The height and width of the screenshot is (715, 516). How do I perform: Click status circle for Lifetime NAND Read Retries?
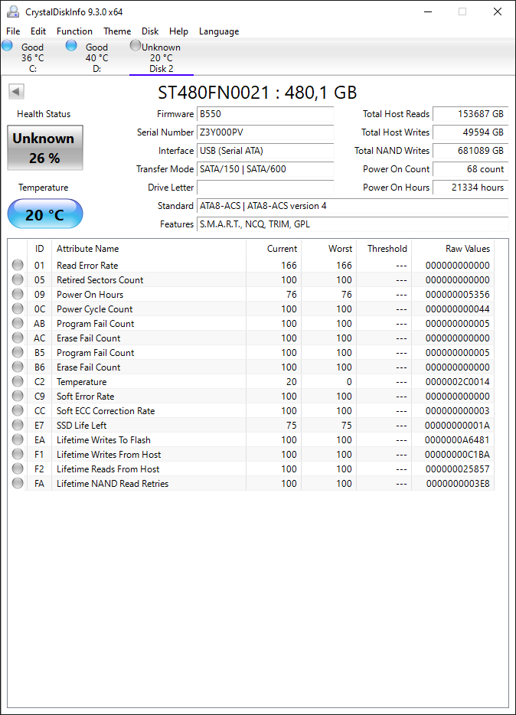tap(18, 483)
